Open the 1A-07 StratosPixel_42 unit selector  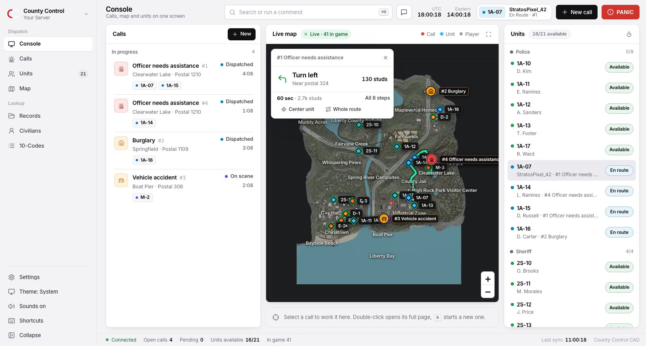pyautogui.click(x=514, y=12)
